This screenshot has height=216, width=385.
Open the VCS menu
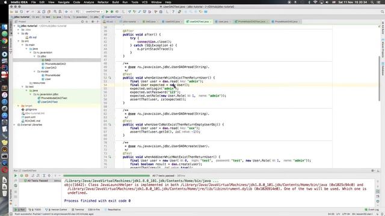[144, 2]
